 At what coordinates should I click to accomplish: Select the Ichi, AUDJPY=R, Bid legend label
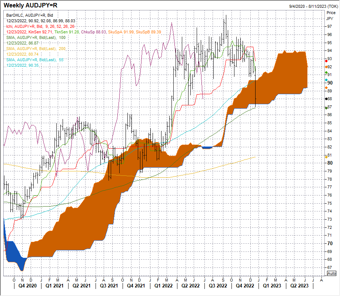[40, 26]
